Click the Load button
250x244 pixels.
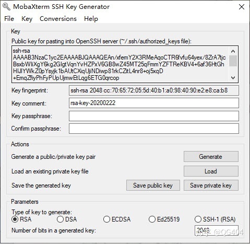[211, 171]
